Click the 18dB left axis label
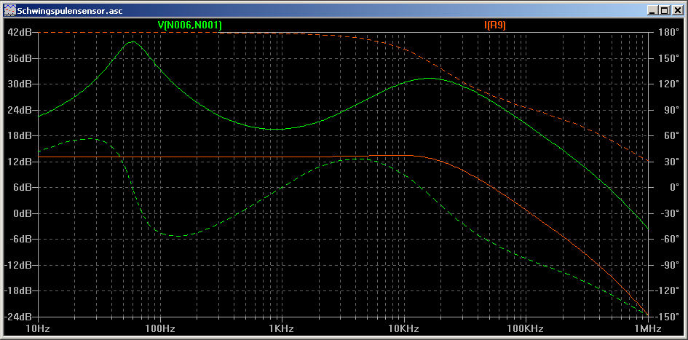 pyautogui.click(x=20, y=136)
